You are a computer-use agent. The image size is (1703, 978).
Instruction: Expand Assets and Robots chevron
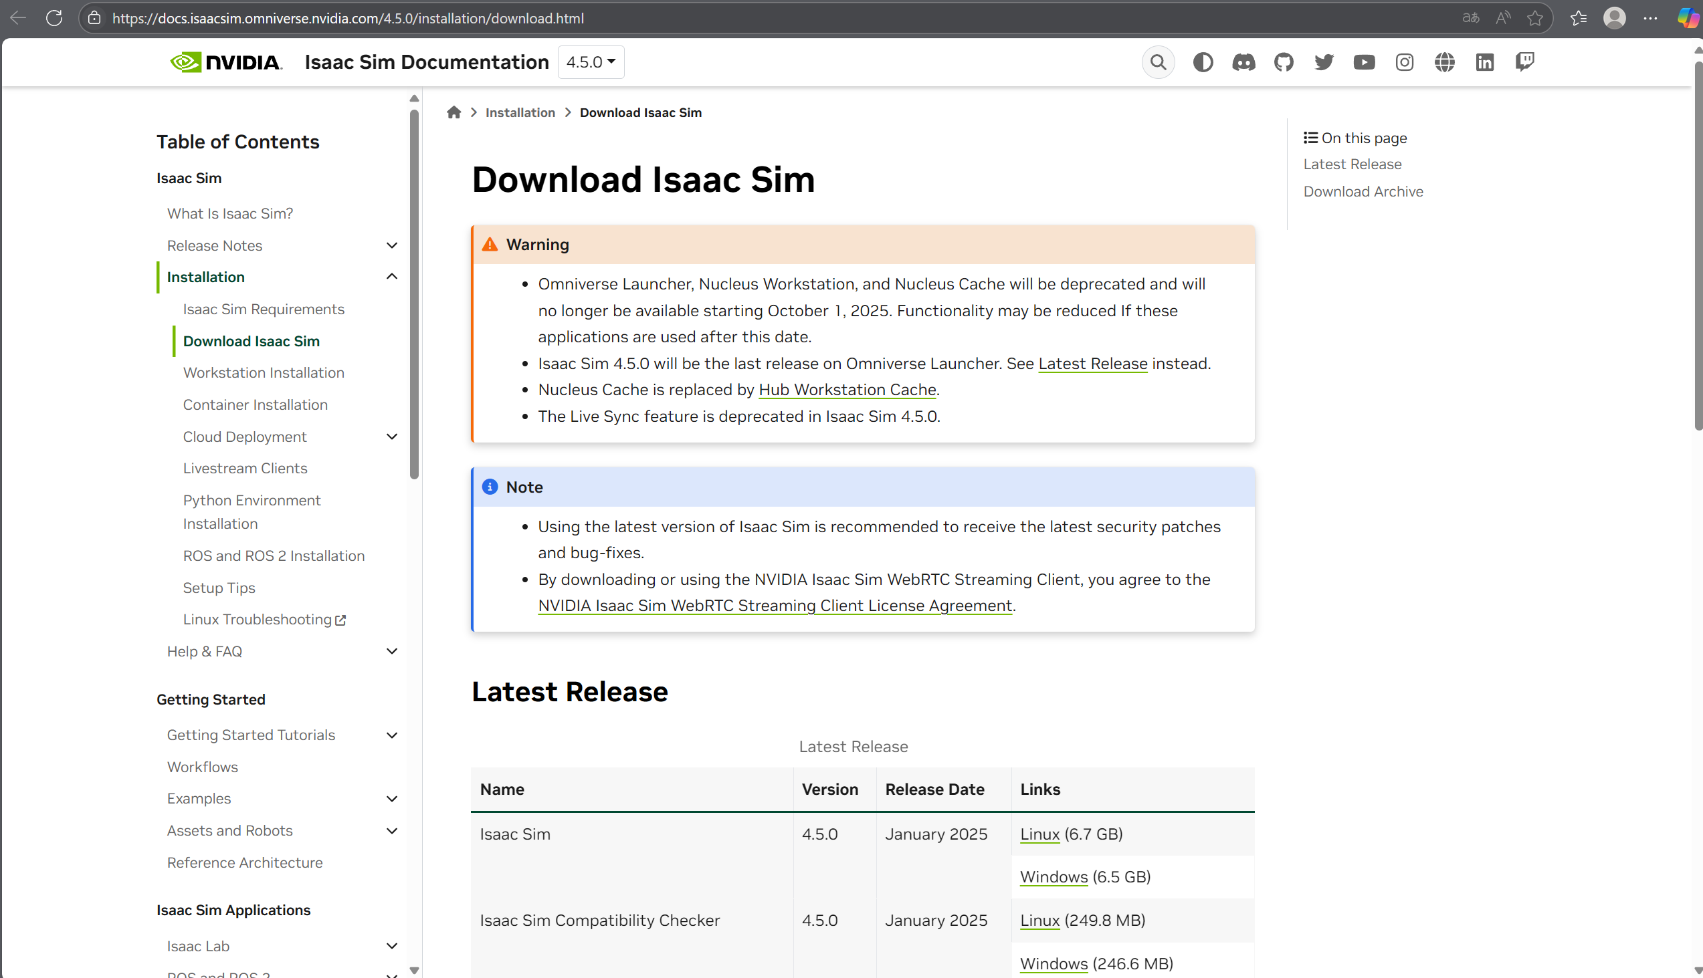pos(392,831)
